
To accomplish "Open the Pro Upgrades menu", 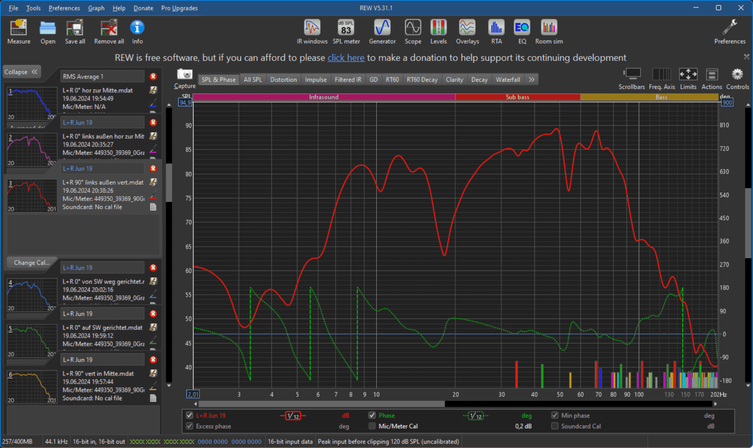I will (179, 8).
